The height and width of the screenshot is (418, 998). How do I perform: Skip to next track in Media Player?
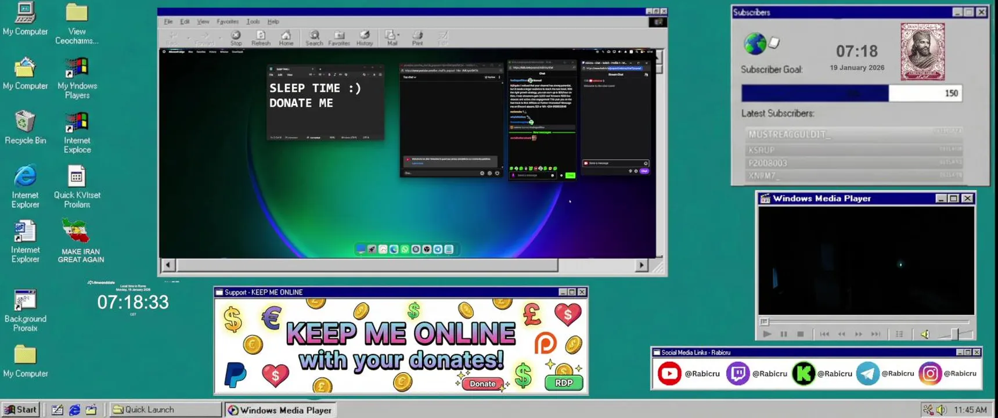[876, 334]
